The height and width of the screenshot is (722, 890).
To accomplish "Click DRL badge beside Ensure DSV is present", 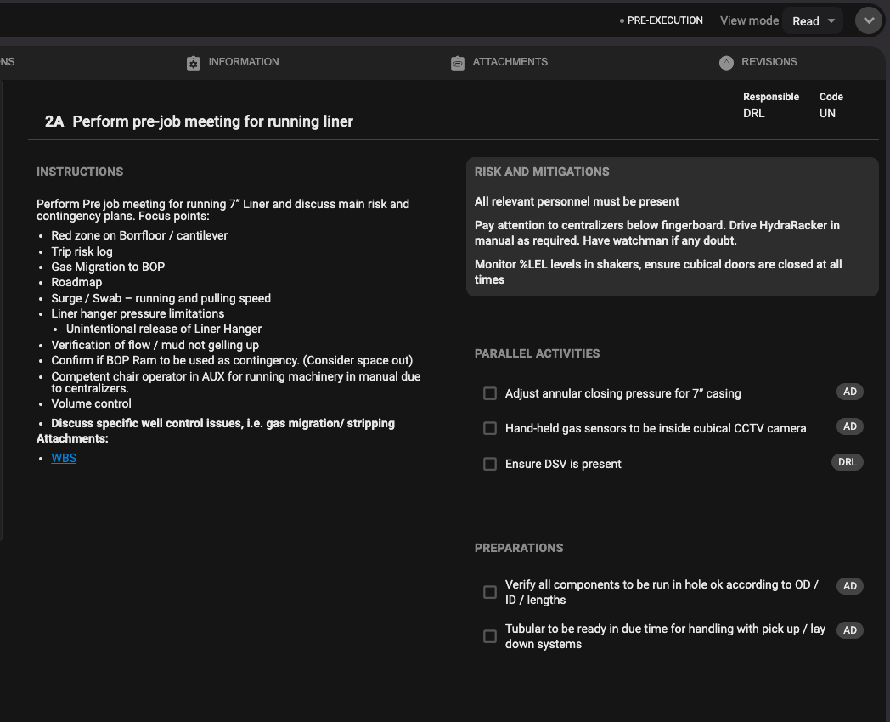I will (x=846, y=463).
